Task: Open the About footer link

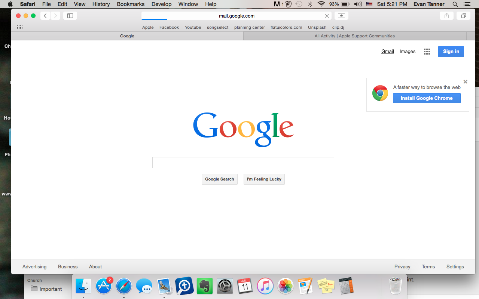Action: tap(95, 266)
